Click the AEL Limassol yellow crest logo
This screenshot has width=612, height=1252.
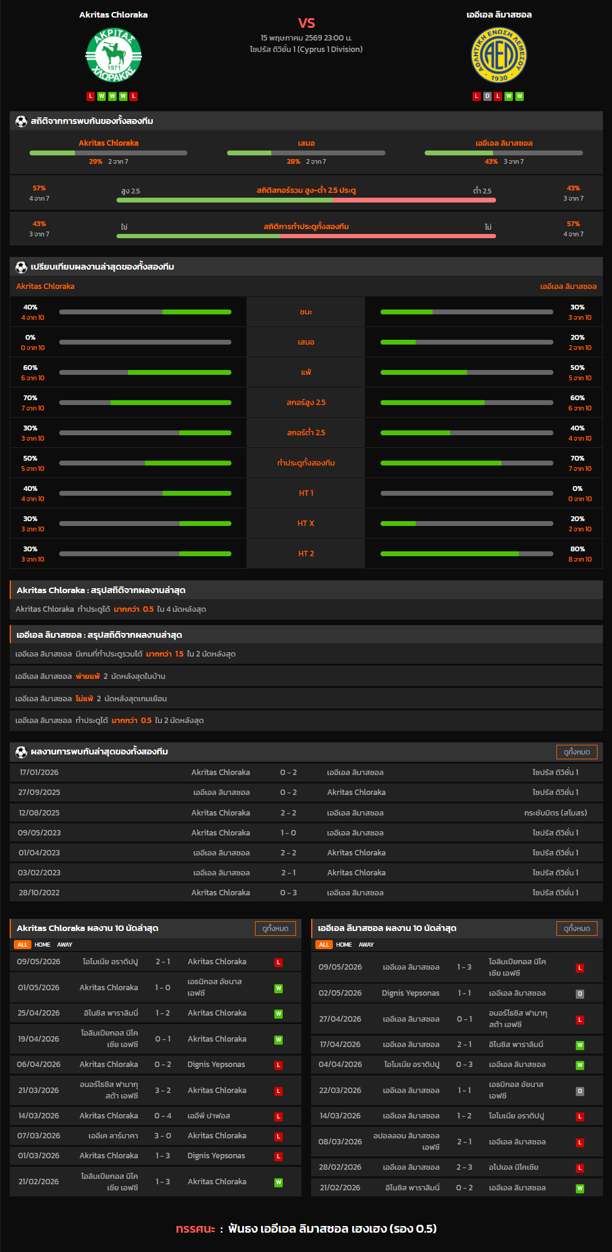(x=499, y=55)
